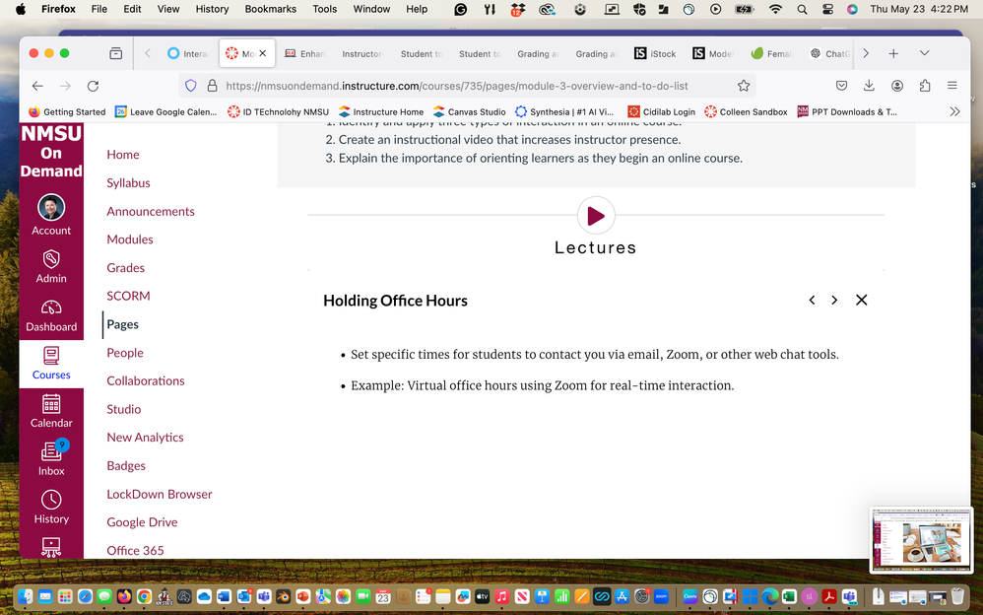Close the current Mo tab

(x=263, y=53)
